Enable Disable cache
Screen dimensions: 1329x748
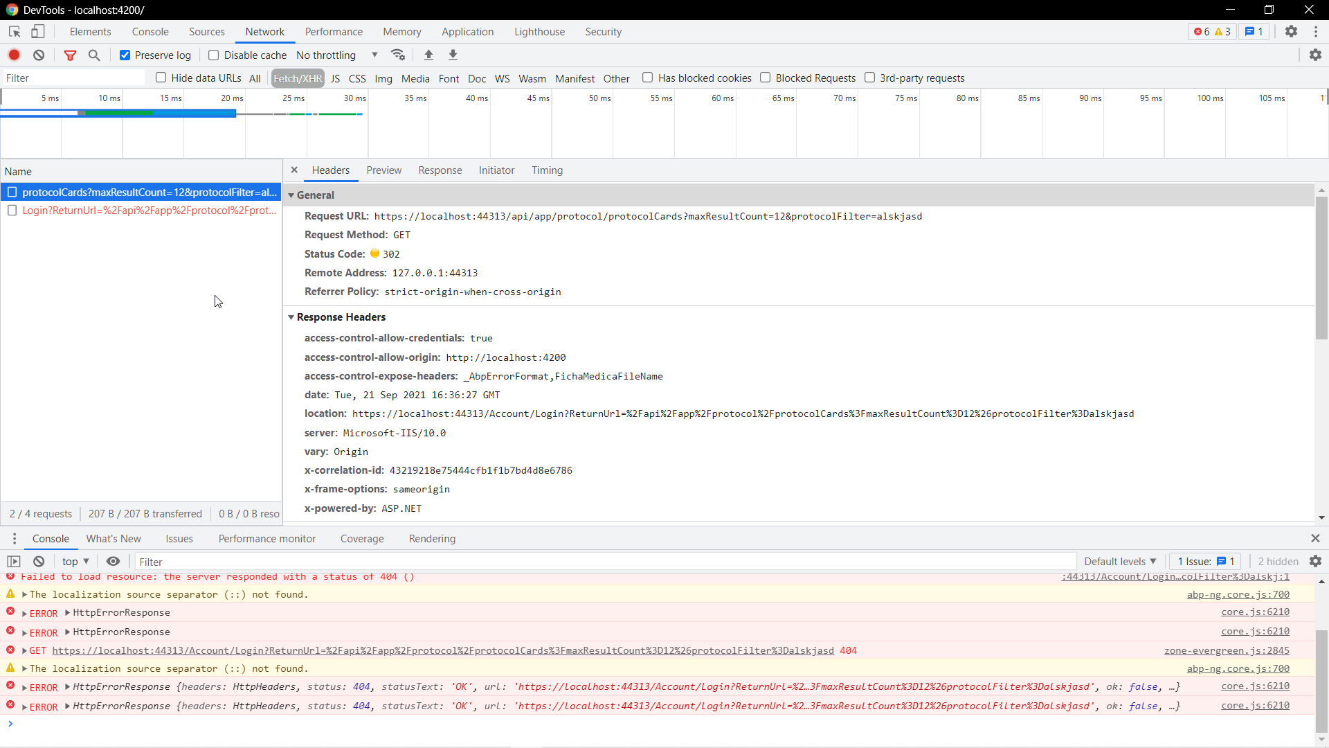215,55
